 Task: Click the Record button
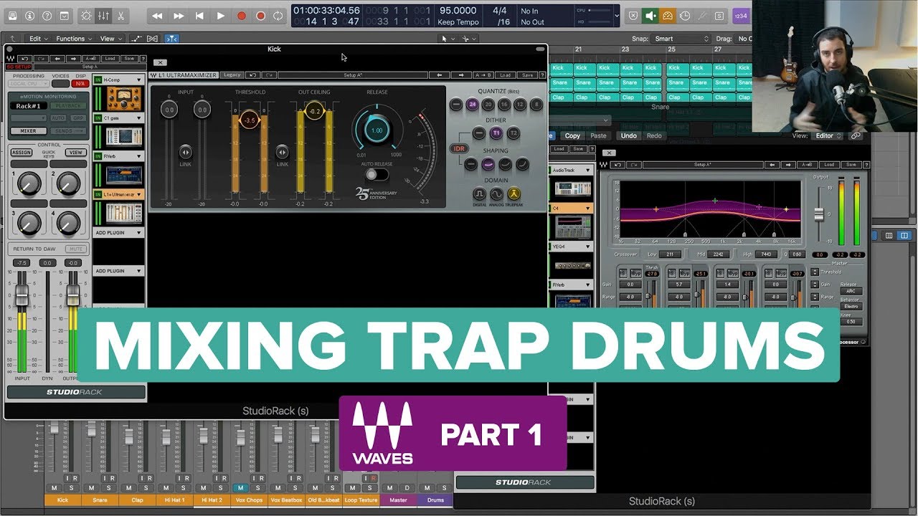tap(241, 16)
